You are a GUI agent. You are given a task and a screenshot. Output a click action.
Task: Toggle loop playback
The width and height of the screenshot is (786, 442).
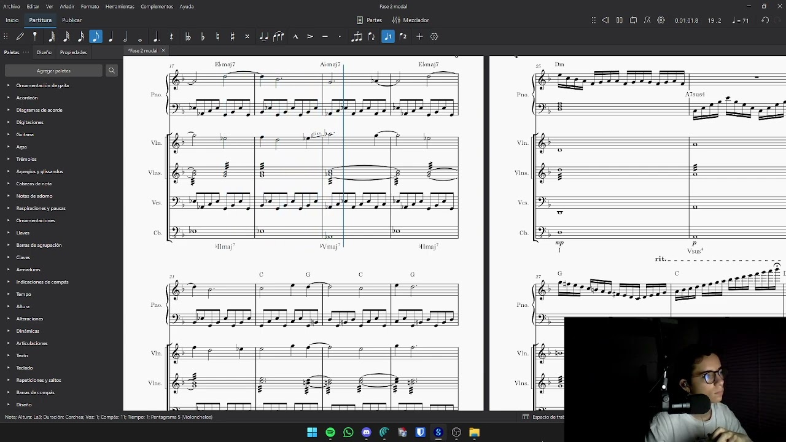pyautogui.click(x=634, y=20)
